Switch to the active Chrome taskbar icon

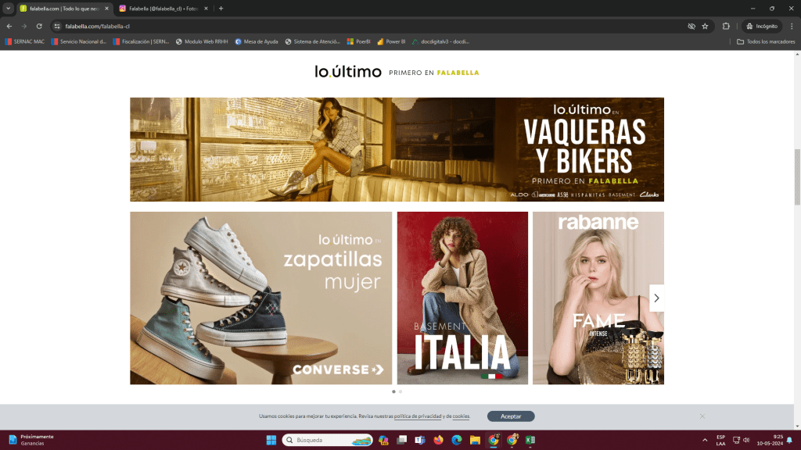[494, 440]
